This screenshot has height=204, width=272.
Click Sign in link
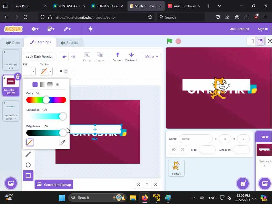(x=263, y=29)
